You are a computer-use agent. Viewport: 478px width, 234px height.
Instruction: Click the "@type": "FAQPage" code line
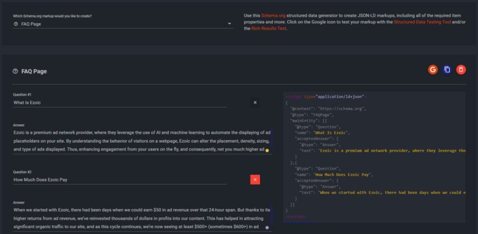[x=312, y=115]
